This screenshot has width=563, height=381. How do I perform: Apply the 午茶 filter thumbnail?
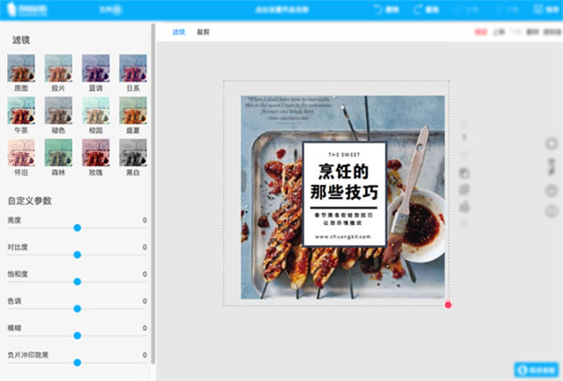click(x=22, y=110)
